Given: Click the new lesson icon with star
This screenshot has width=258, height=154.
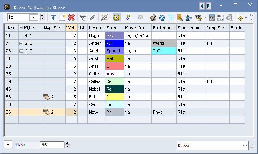Looking at the screenshot, I should [62, 17].
